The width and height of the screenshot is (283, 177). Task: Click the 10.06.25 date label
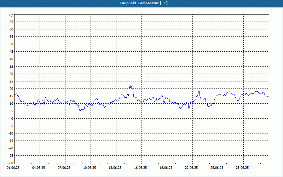coord(89,168)
